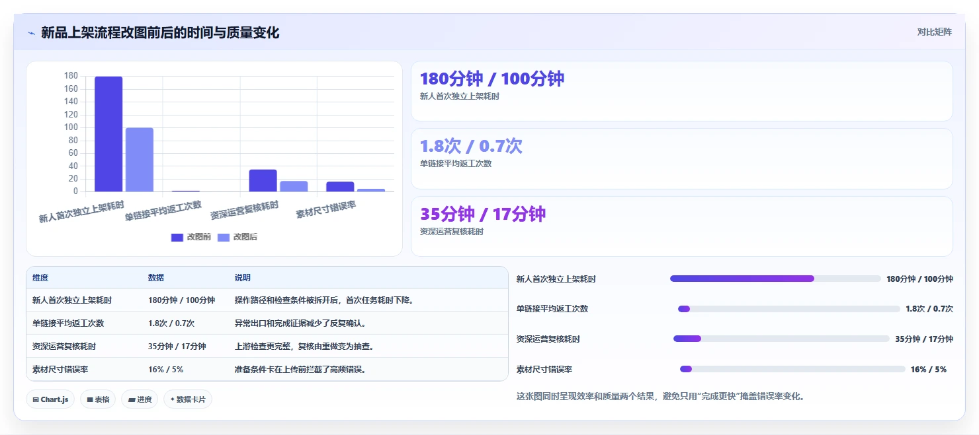Click the 改图后 light legend color box
This screenshot has width=979, height=435.
[223, 238]
